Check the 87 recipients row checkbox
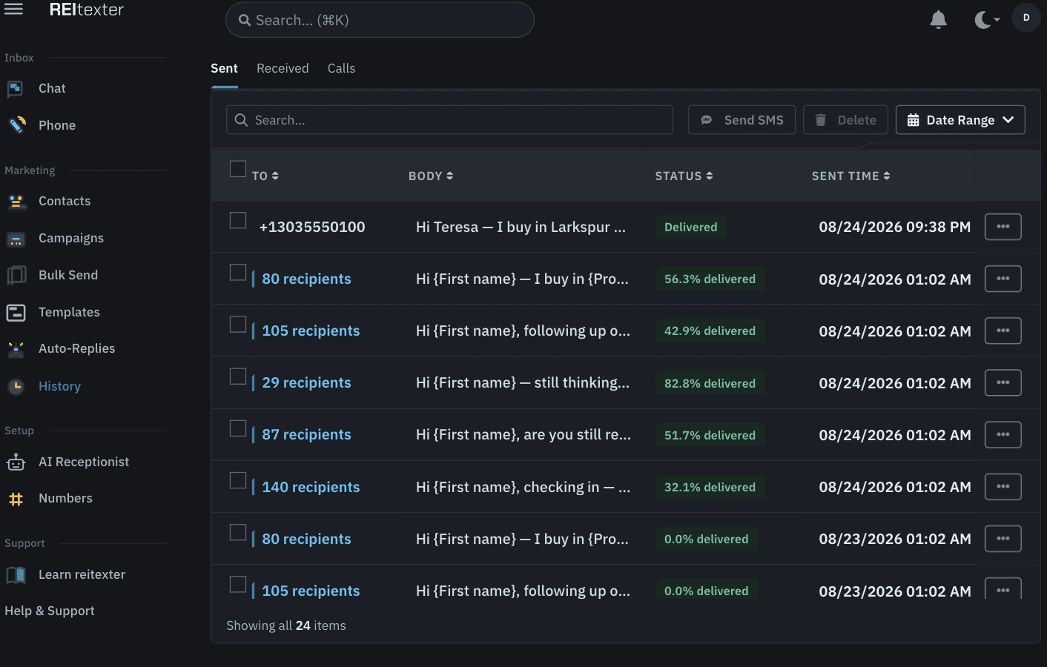The height and width of the screenshot is (667, 1047). 238,428
